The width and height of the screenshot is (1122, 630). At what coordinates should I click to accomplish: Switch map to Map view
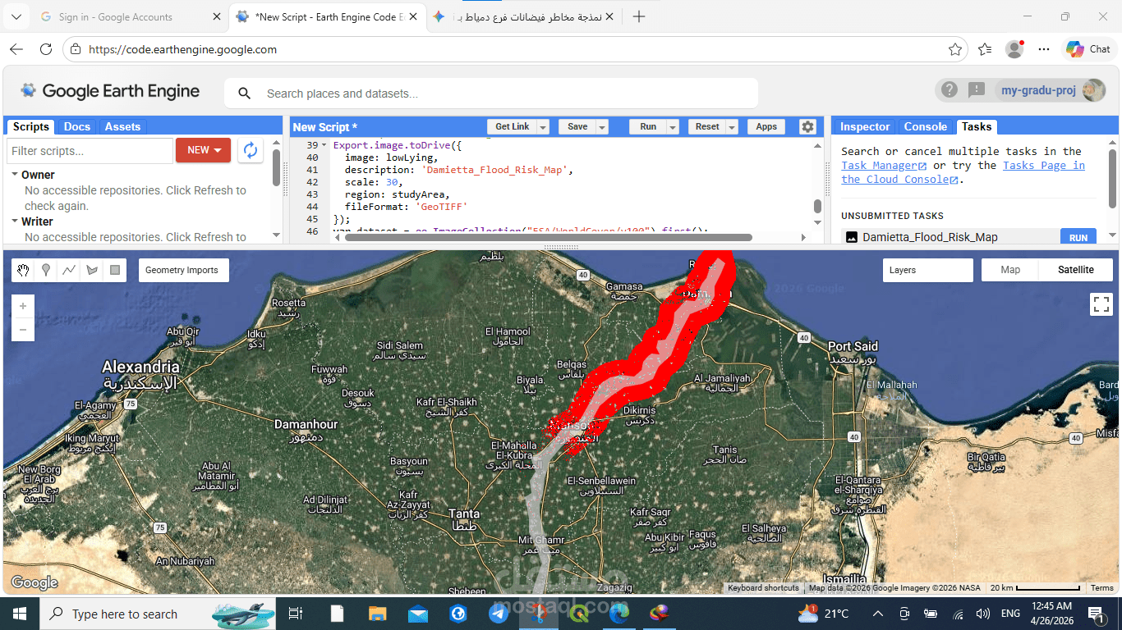tap(1010, 270)
